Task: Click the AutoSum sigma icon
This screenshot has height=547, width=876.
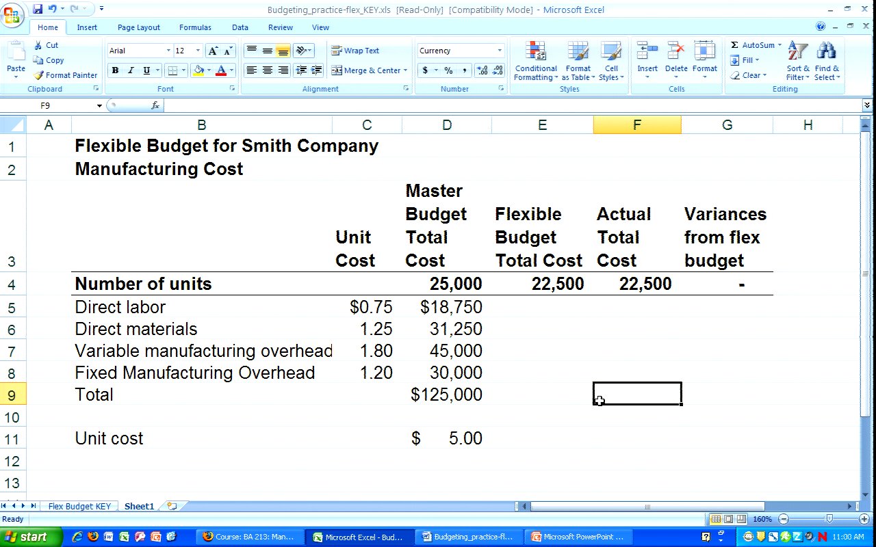Action: [734, 45]
